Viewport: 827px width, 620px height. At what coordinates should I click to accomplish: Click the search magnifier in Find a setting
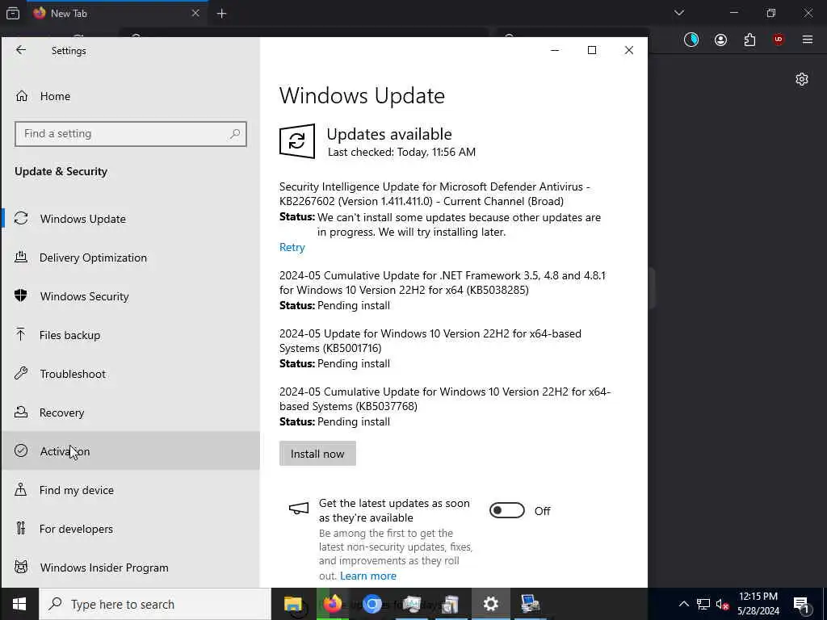coord(235,134)
